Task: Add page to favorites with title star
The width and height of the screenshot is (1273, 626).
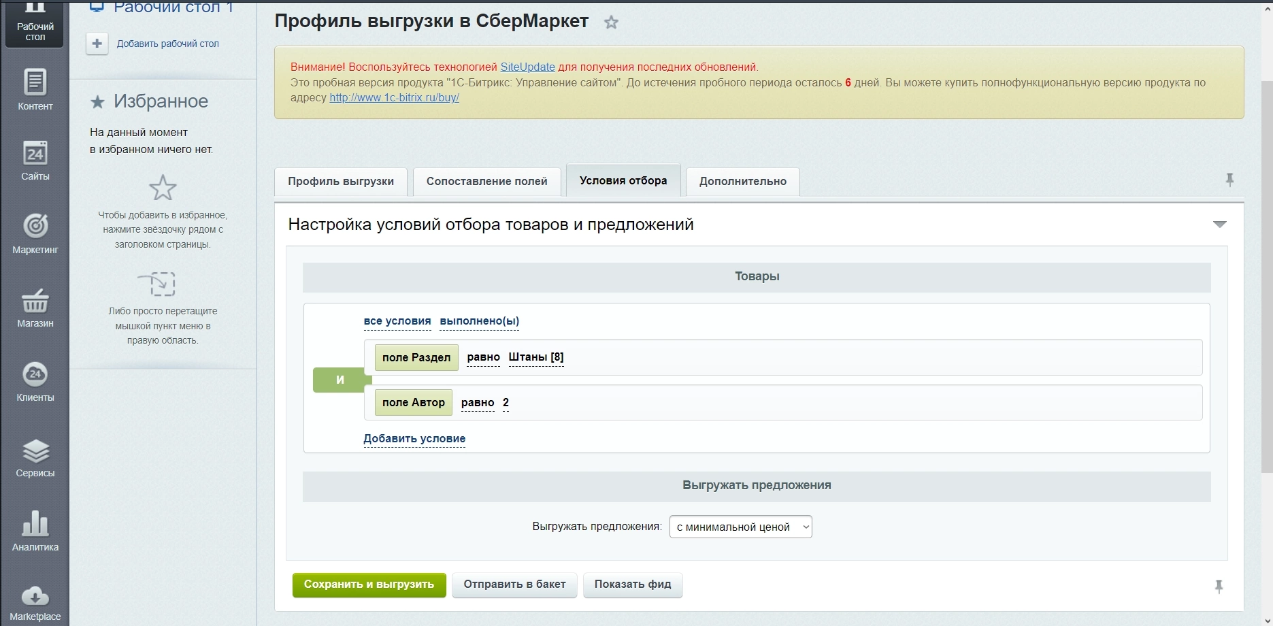Action: pos(611,22)
